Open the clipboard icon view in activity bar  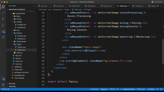[3, 37]
